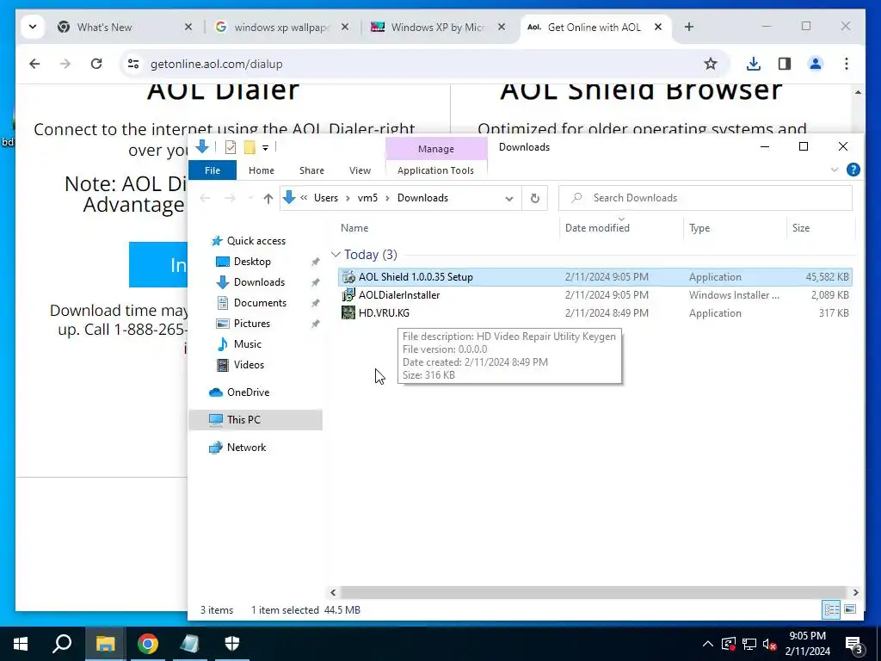Click vm5 in the address path
Viewport: 881px width, 661px height.
(x=367, y=198)
